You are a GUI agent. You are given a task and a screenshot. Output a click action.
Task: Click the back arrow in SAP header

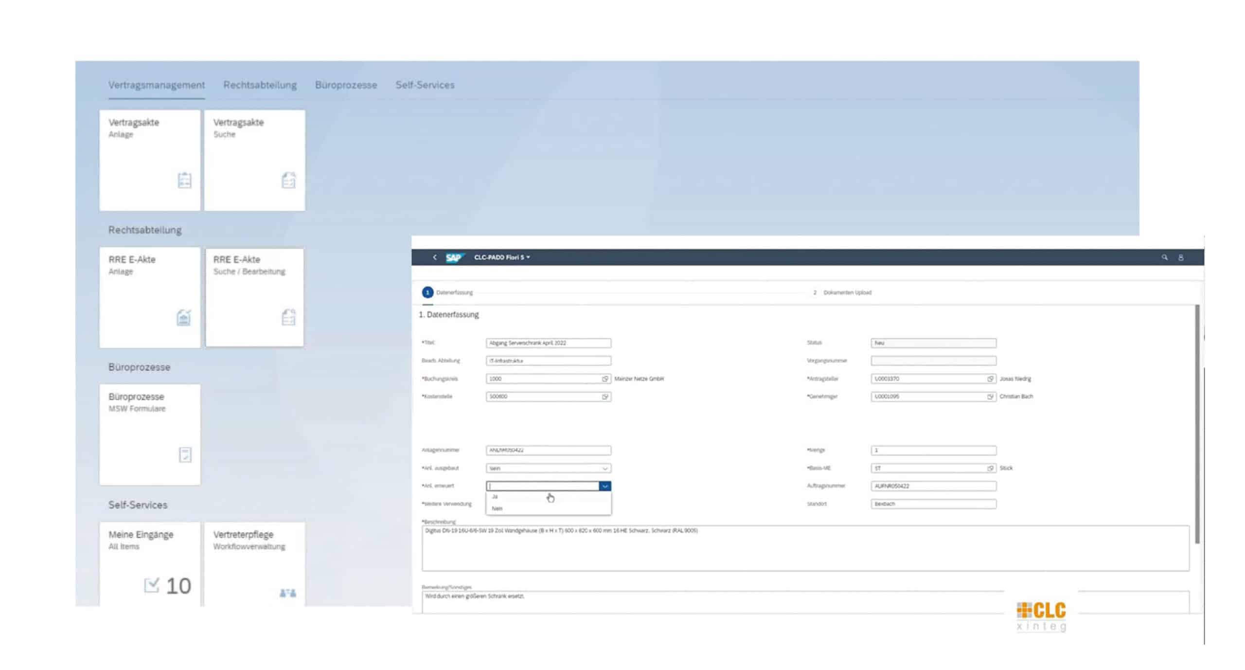point(435,257)
